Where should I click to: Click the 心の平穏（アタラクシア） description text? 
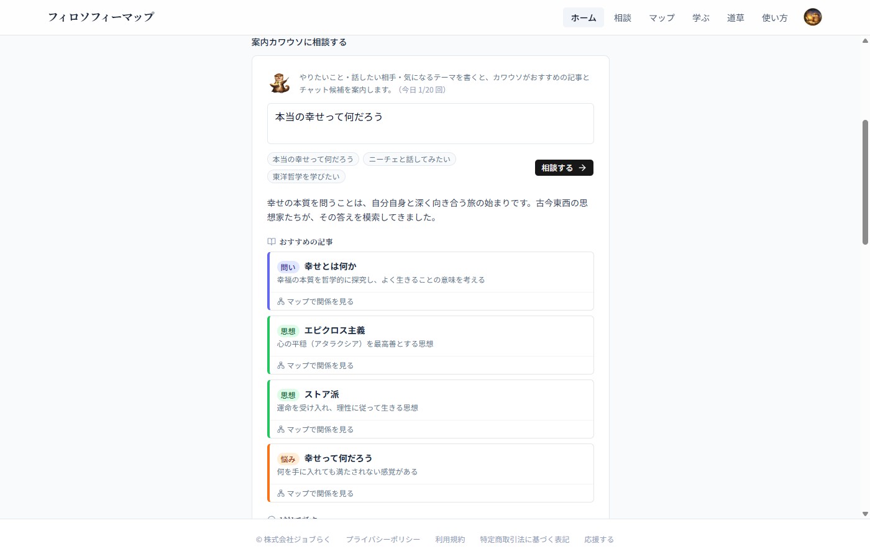point(355,344)
